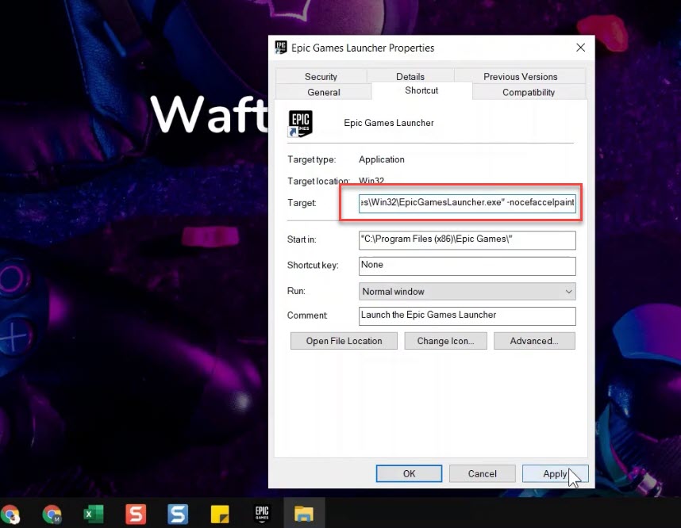
Task: Select the Shortcut tab
Action: [x=421, y=90]
